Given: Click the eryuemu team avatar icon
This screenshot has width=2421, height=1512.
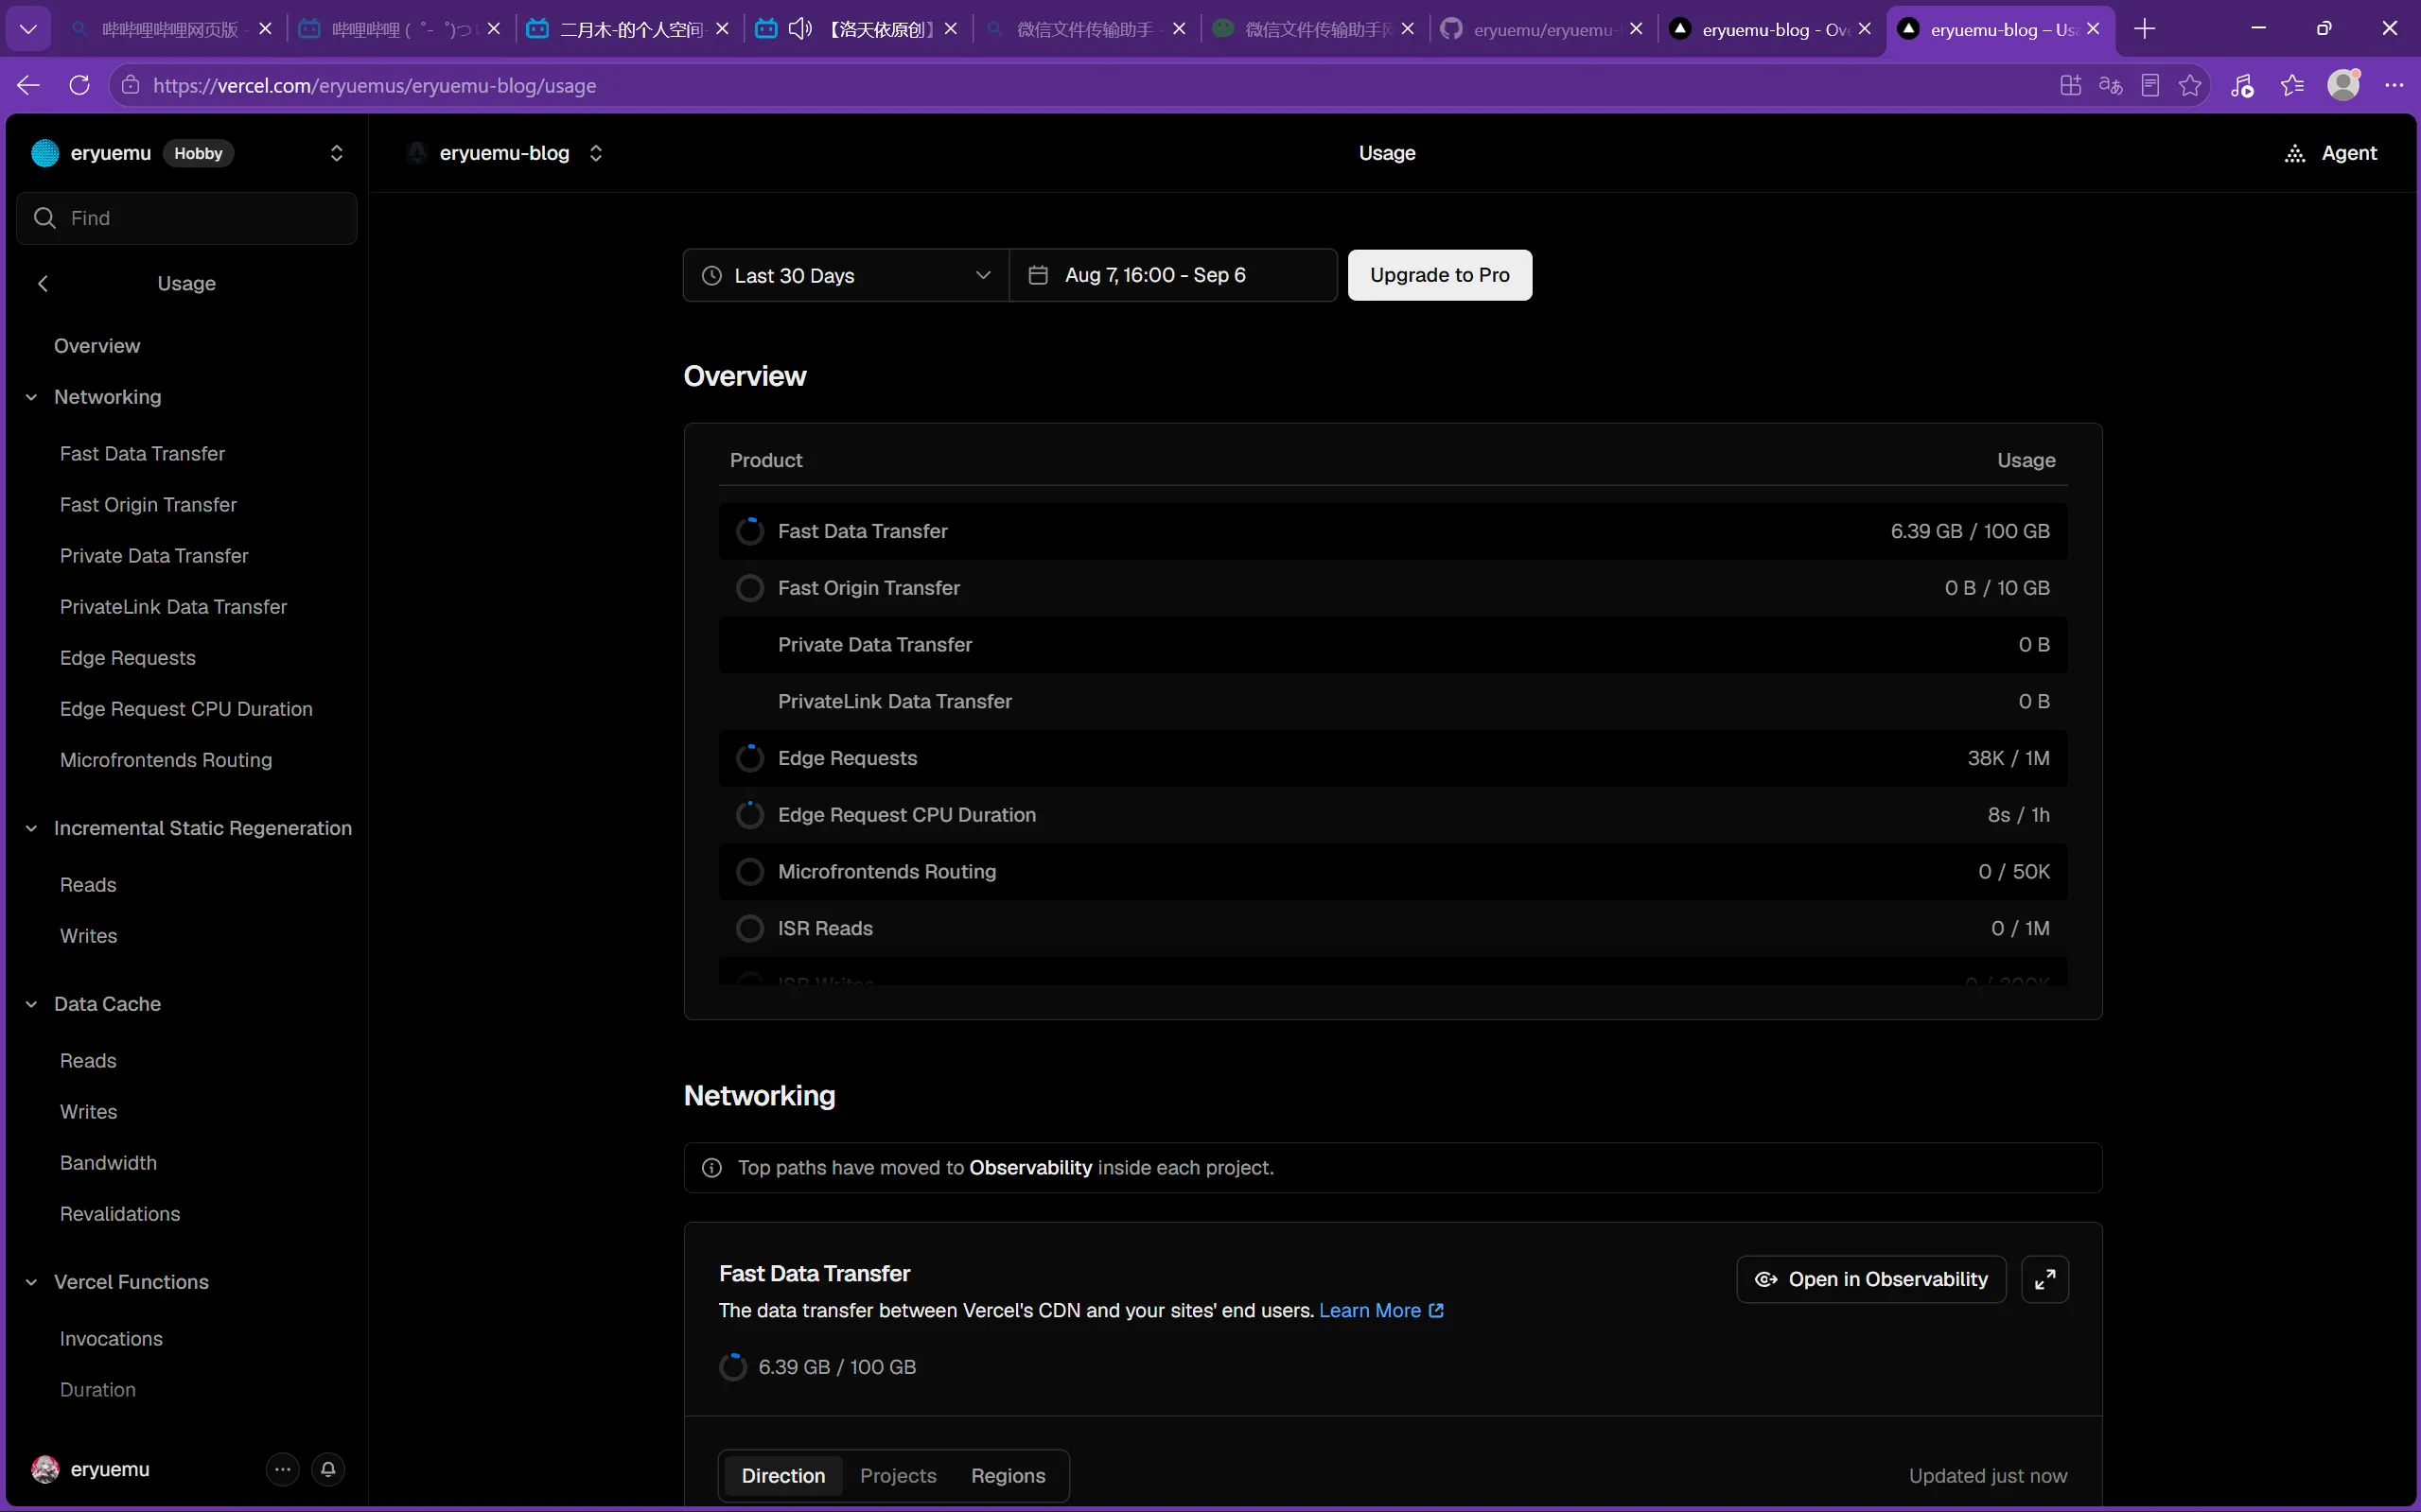Looking at the screenshot, I should click(45, 153).
